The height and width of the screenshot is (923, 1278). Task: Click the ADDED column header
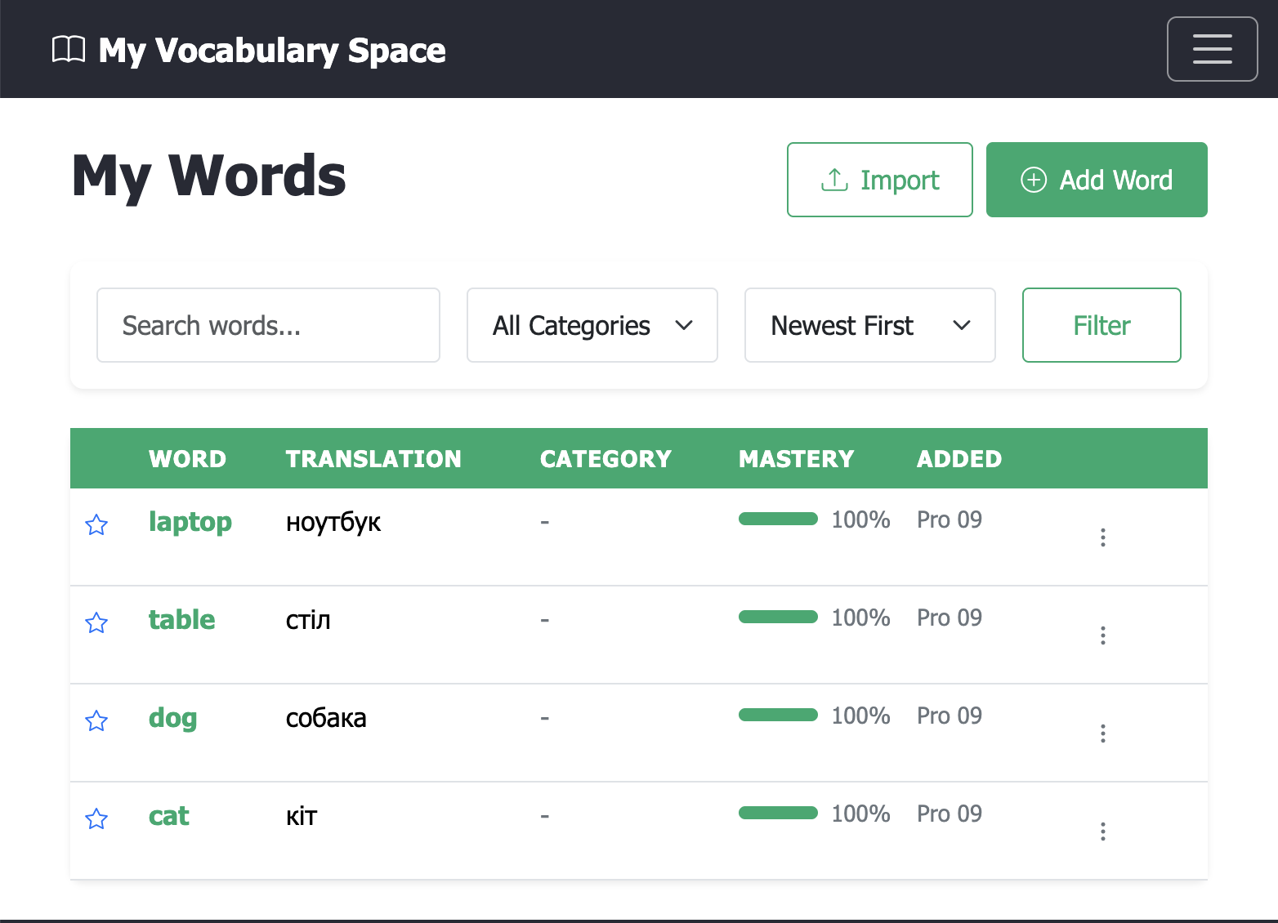point(959,459)
